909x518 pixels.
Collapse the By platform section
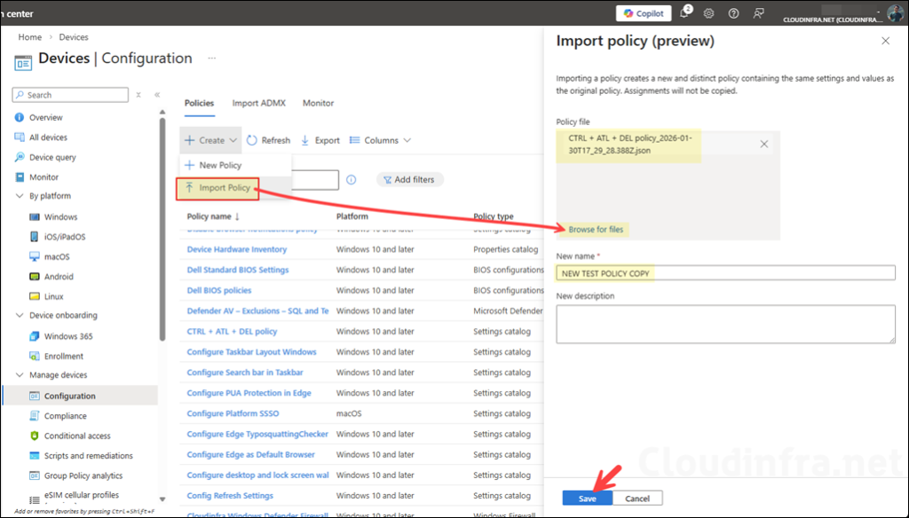pos(20,196)
